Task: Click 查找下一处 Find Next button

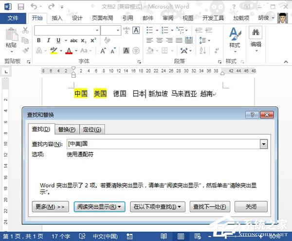Action: pyautogui.click(x=210, y=207)
